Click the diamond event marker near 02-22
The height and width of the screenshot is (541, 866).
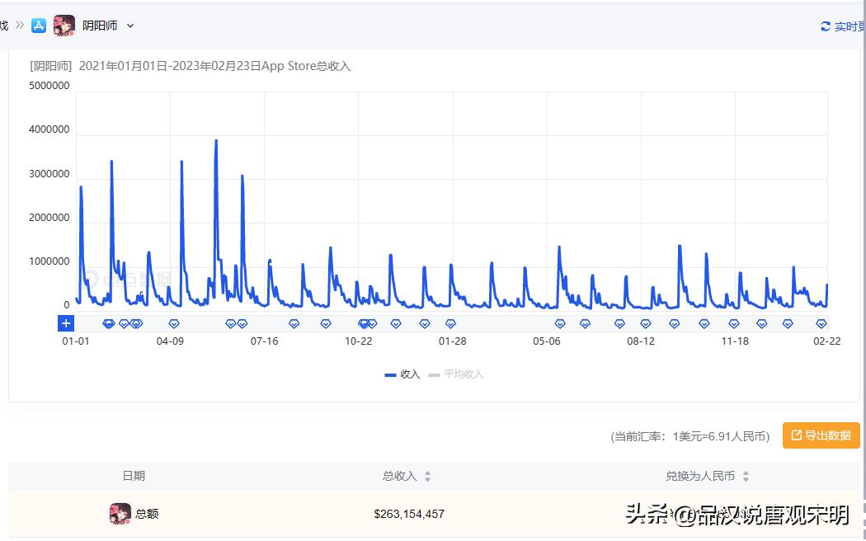(820, 323)
